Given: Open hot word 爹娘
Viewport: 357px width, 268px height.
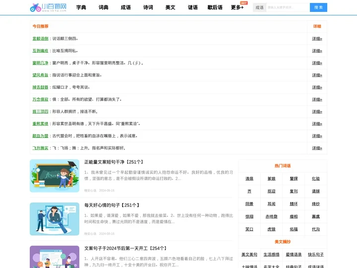Looking at the screenshot, I should (271, 179).
